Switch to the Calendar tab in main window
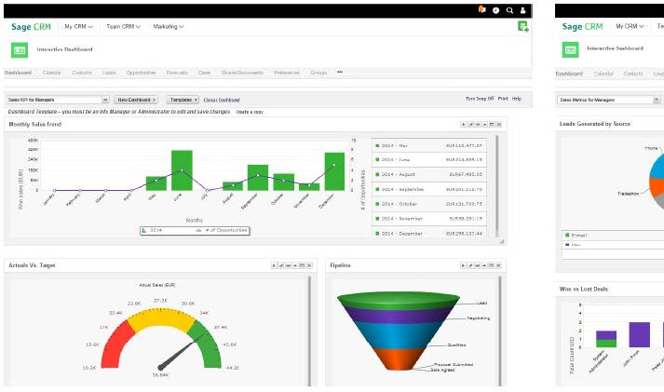 tap(51, 73)
